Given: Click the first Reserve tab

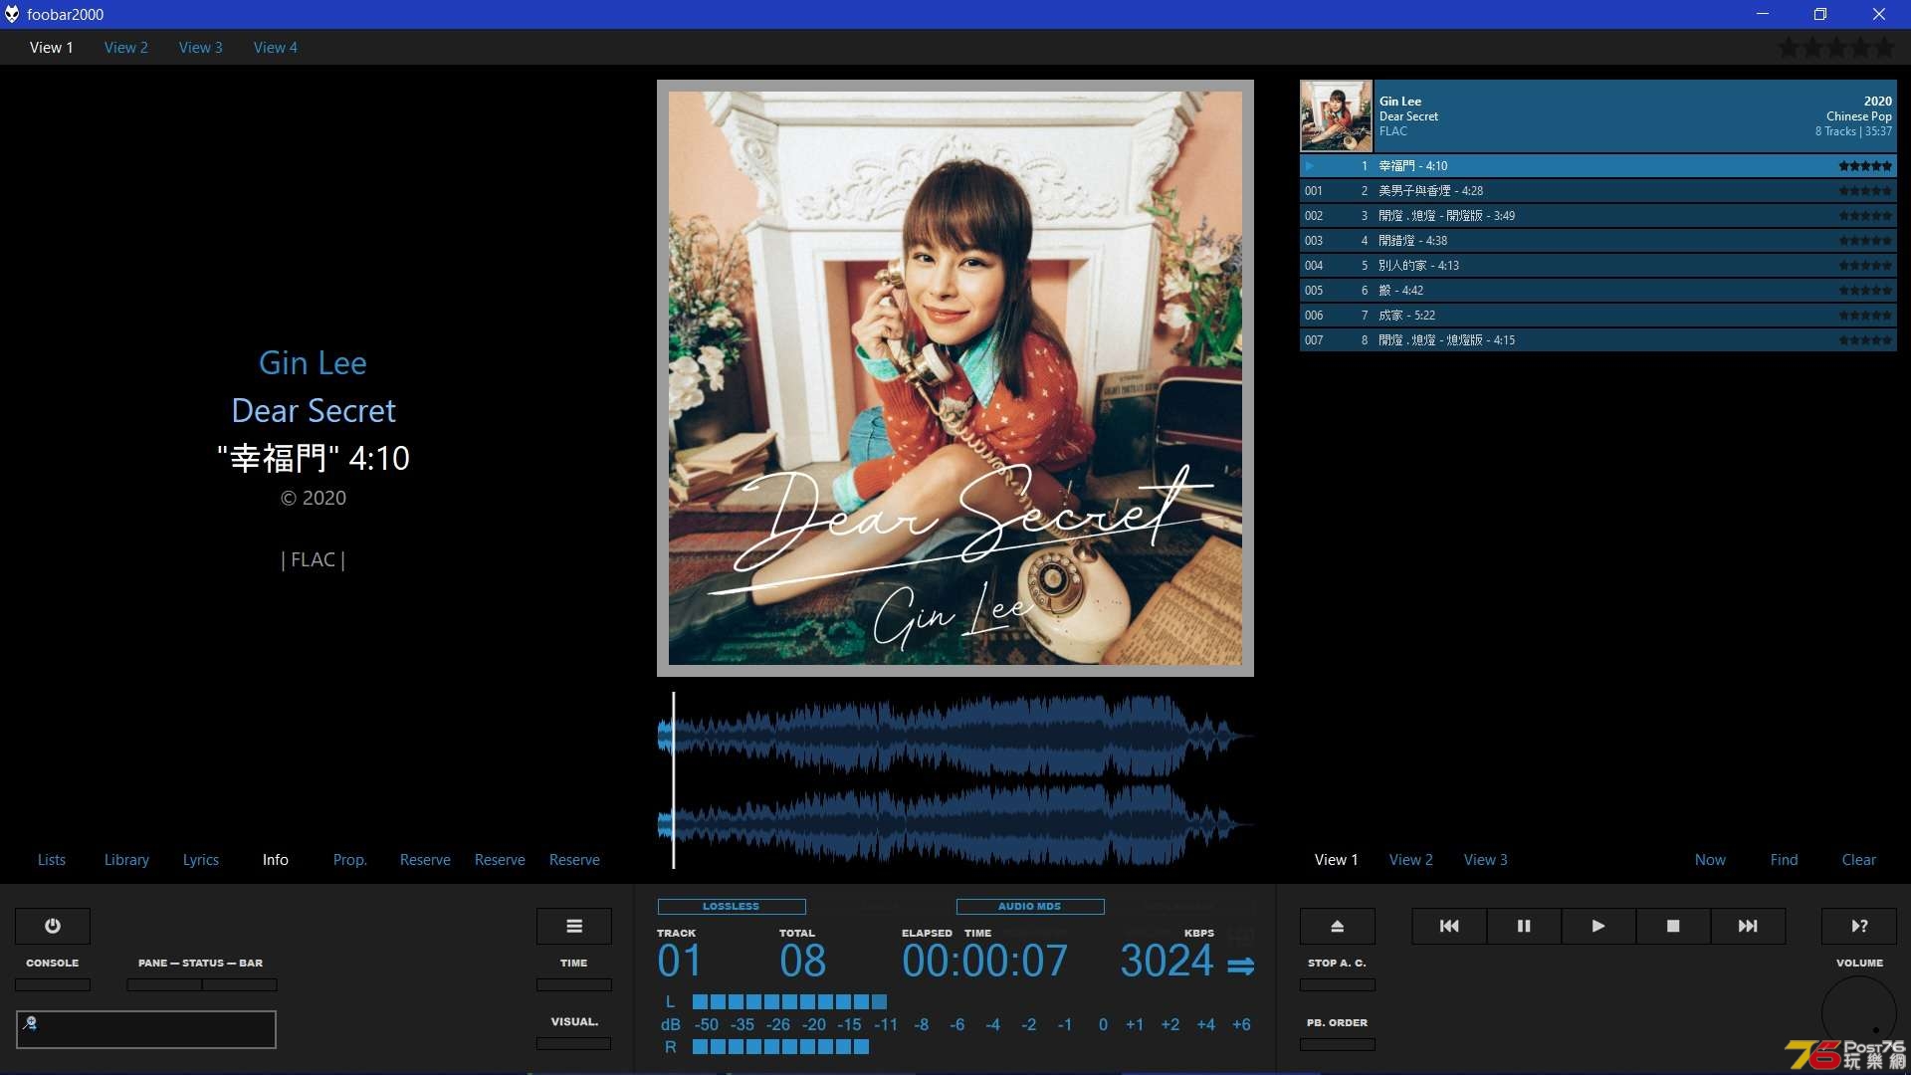Looking at the screenshot, I should (425, 859).
